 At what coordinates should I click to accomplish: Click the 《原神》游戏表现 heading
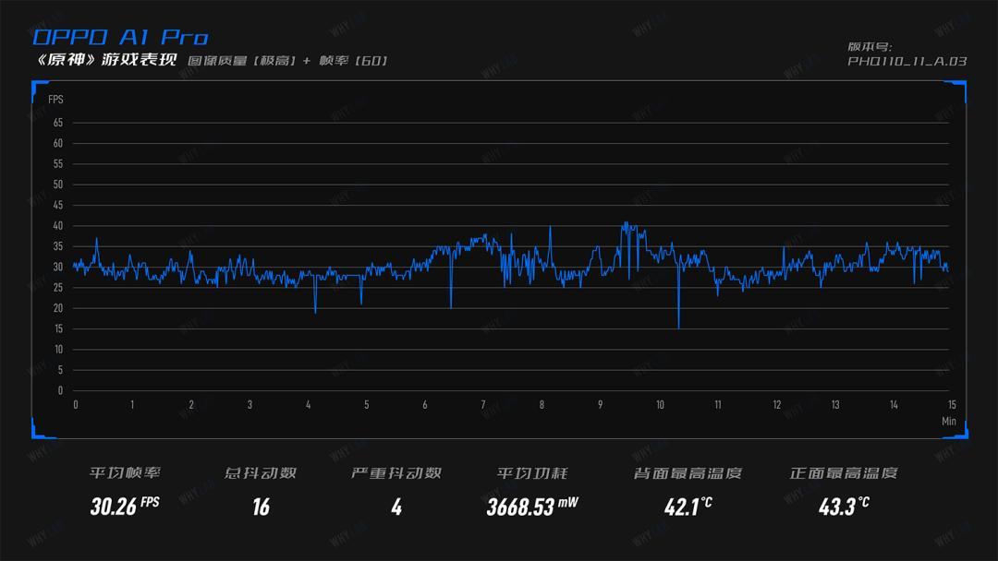click(105, 60)
